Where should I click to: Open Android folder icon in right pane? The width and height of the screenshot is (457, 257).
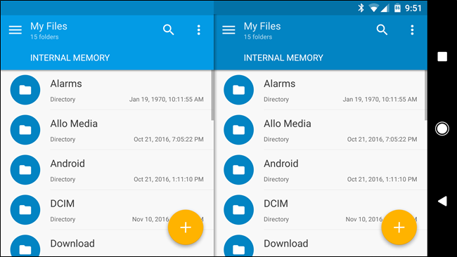click(239, 170)
